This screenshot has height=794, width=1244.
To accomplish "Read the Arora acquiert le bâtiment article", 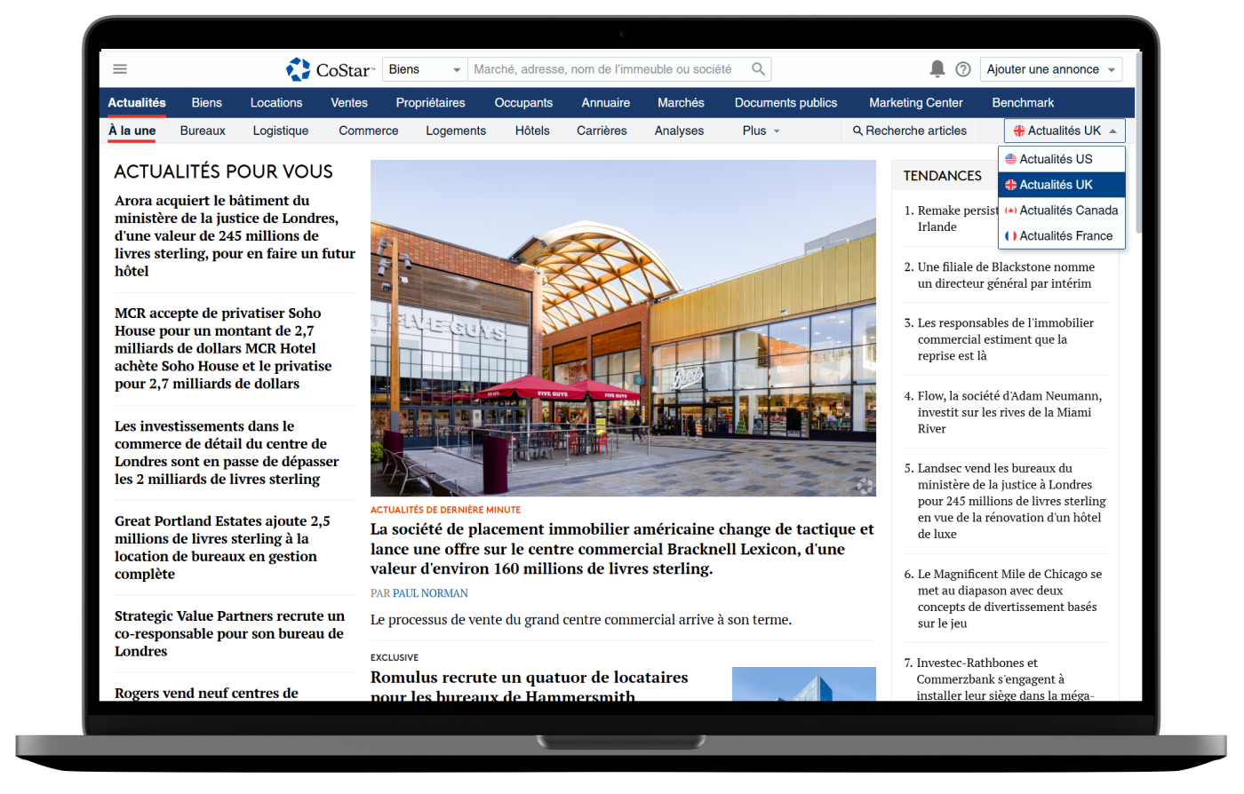I will (235, 235).
